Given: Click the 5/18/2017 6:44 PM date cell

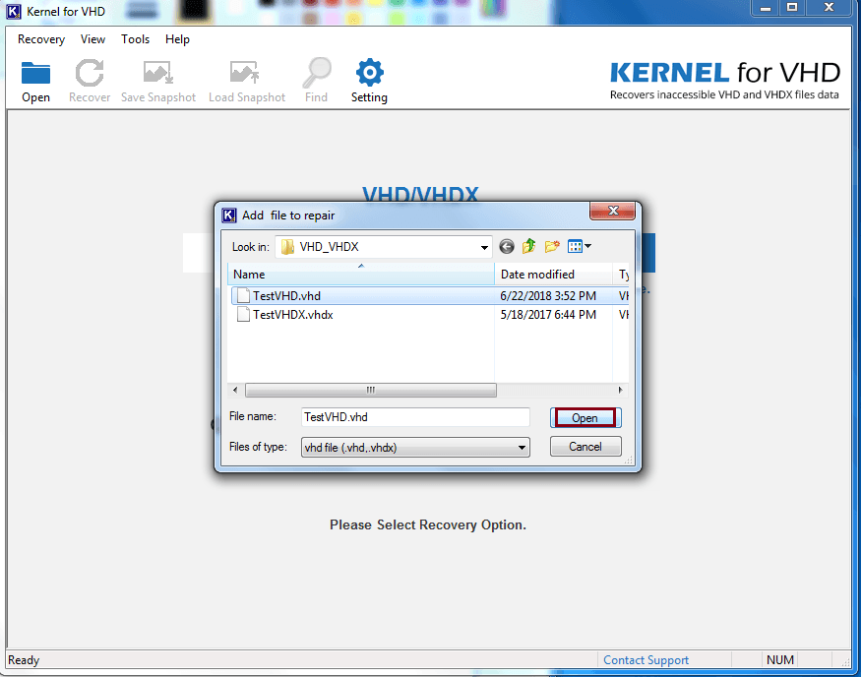Looking at the screenshot, I should 548,315.
